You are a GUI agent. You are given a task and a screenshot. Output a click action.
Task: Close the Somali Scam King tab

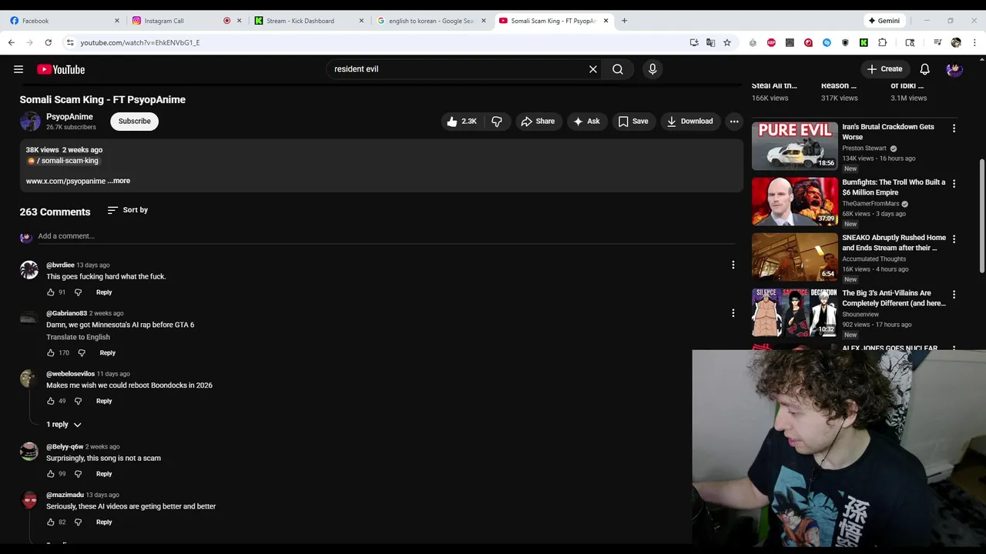(606, 21)
